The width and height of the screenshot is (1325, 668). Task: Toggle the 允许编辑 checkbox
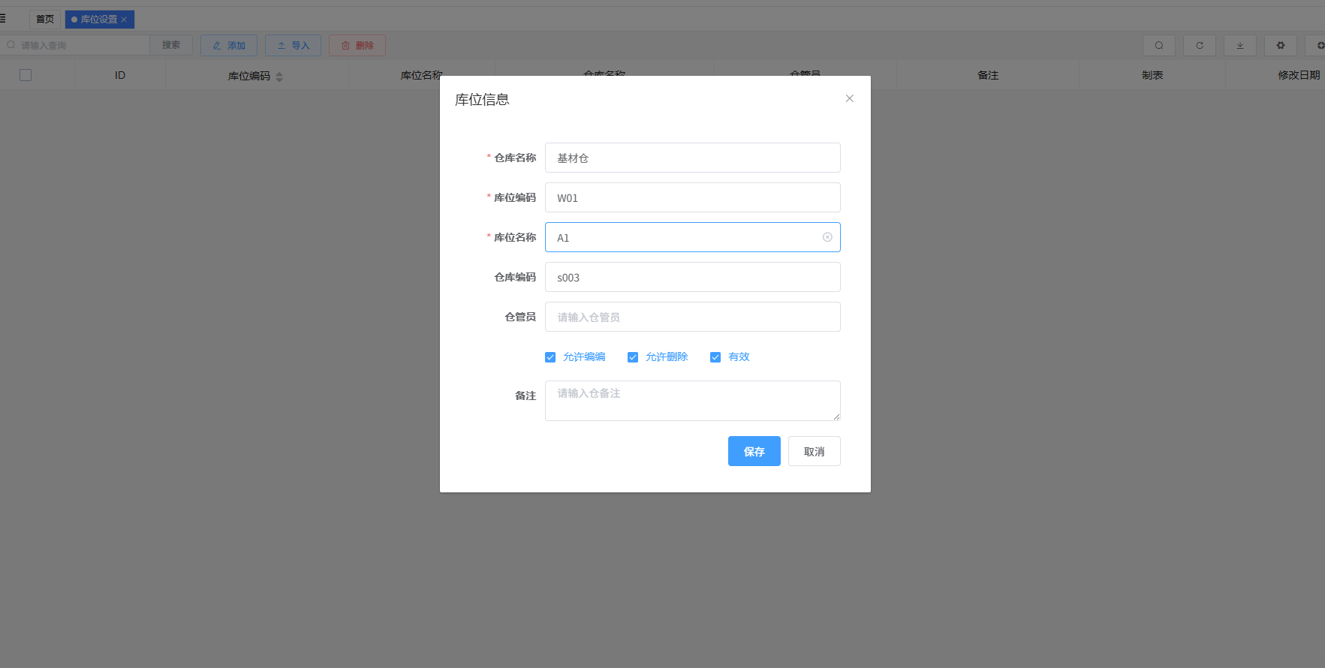(550, 357)
